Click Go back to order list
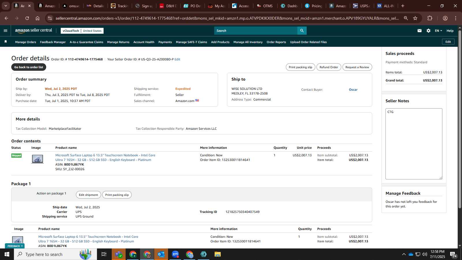Screen dimensions: 462x260 click(x=29, y=67)
